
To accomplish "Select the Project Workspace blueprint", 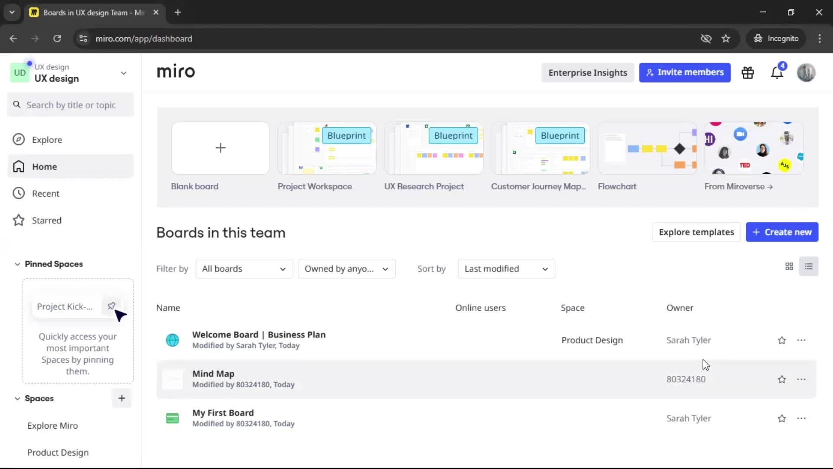I will (327, 148).
